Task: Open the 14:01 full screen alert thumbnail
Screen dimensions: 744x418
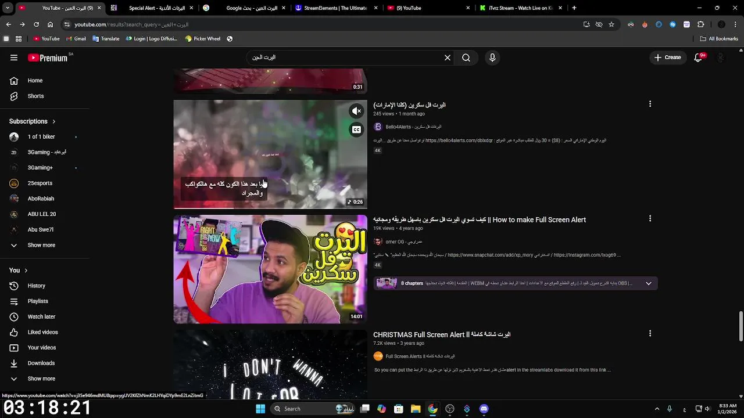Action: tap(270, 269)
